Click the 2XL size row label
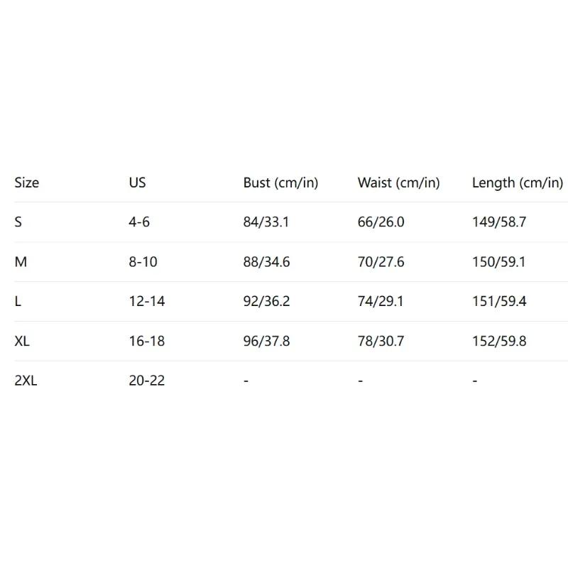568x568 pixels. (x=26, y=381)
